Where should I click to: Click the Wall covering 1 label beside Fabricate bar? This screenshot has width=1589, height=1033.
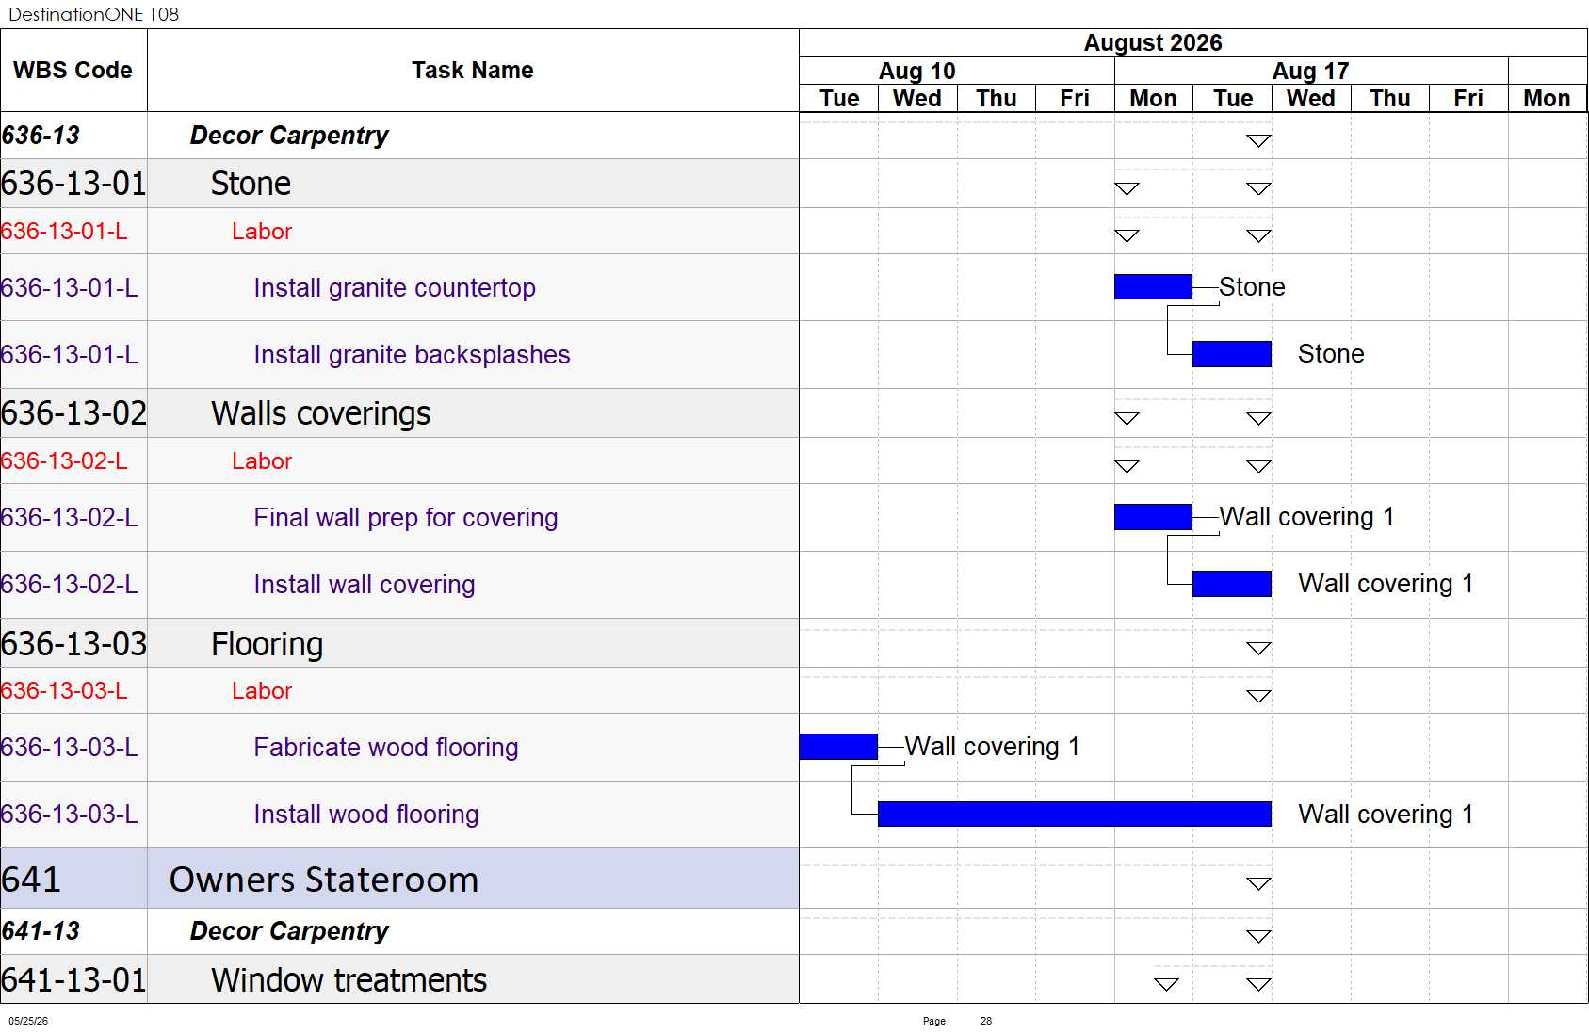(x=992, y=747)
